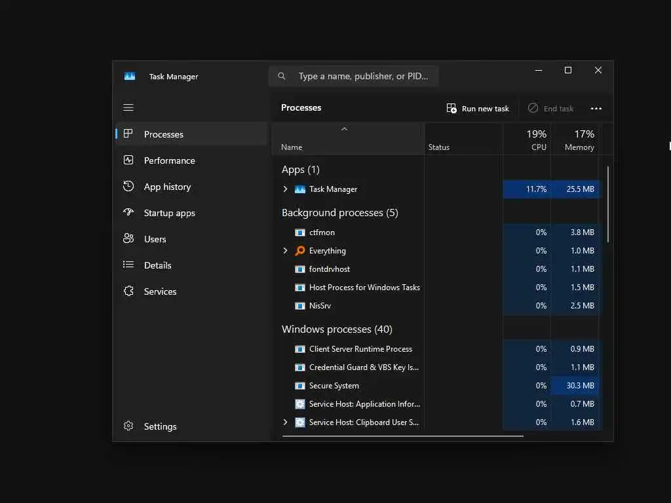
Task: Click the Details list icon
Action: click(x=128, y=265)
